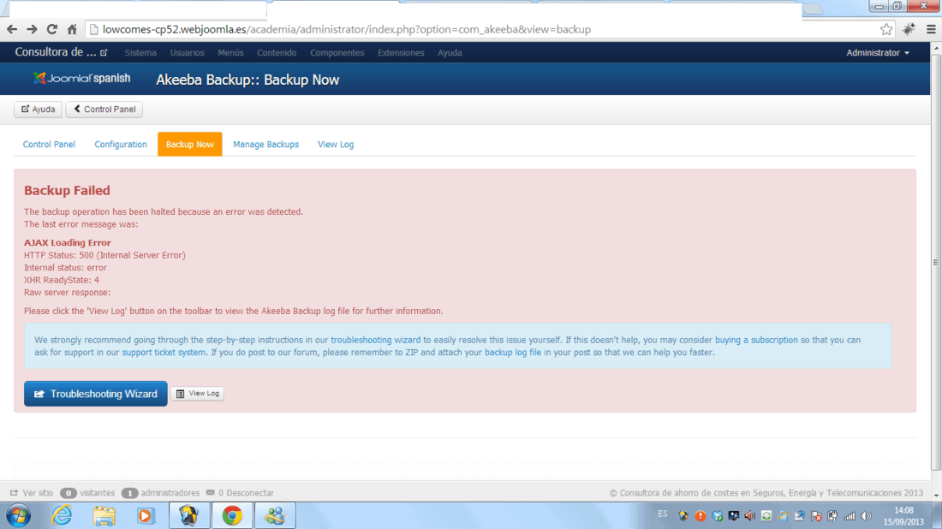
Task: Open the Contenido menu
Action: [277, 53]
